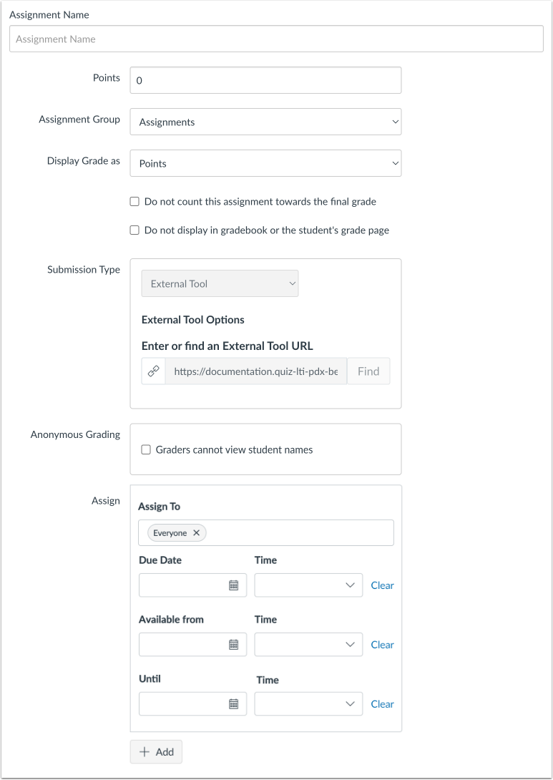Remove the Everyone assignee tag

196,533
